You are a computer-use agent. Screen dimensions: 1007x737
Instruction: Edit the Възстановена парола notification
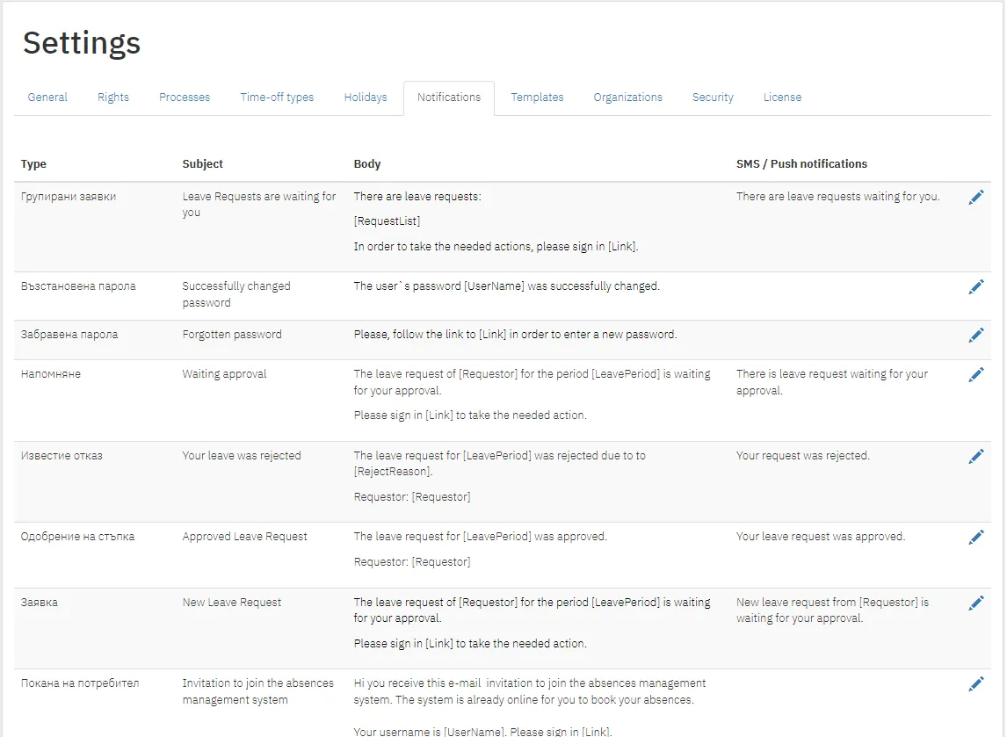click(975, 287)
